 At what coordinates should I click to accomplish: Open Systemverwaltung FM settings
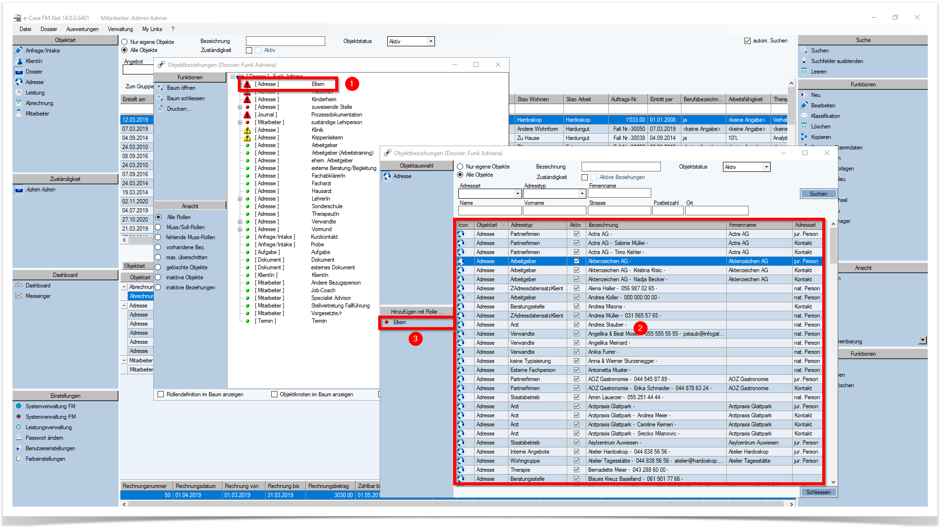pyautogui.click(x=51, y=406)
